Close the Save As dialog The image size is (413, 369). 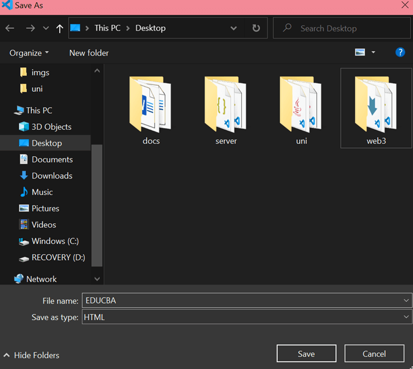(405, 5)
